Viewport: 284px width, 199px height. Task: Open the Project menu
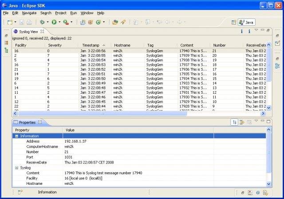pyautogui.click(x=61, y=13)
